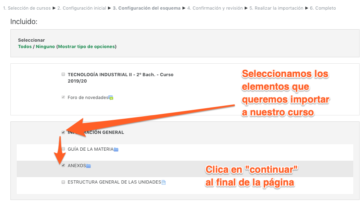Uncheck the ANEXOS checkbox
Image resolution: width=362 pixels, height=204 pixels.
coord(63,166)
